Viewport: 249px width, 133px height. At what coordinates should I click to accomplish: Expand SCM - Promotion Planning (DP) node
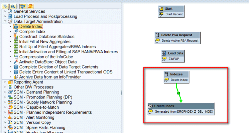5,97
